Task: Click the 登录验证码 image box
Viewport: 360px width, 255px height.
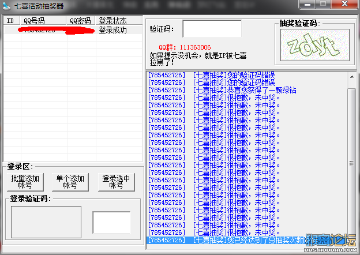Action: click(x=46, y=222)
